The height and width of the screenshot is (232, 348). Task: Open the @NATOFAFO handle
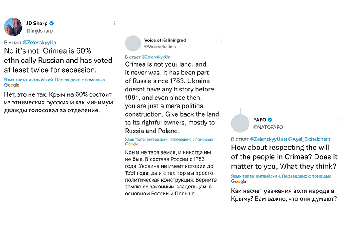click(268, 127)
